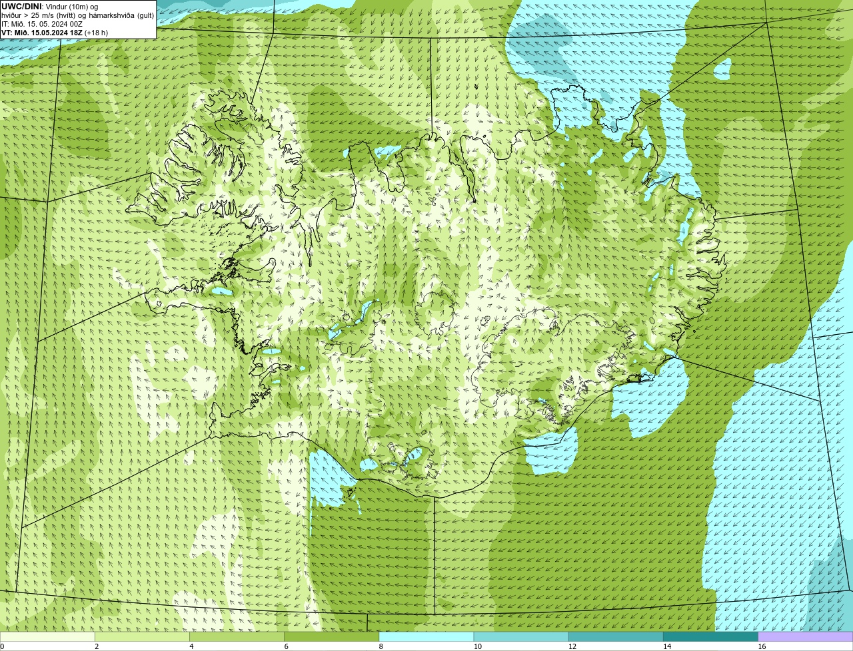The height and width of the screenshot is (651, 853).
Task: Click the purple scale segment above 16 m/s
Action: click(806, 636)
